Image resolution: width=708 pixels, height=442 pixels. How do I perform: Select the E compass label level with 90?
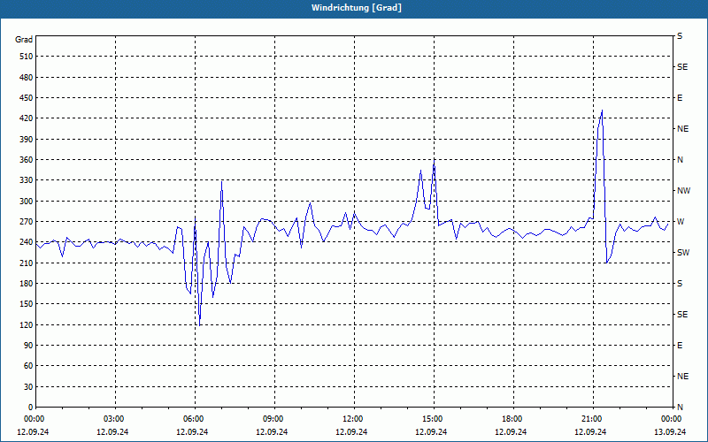pyautogui.click(x=680, y=346)
